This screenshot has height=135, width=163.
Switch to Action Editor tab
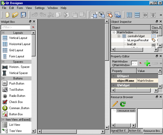pos(136,131)
